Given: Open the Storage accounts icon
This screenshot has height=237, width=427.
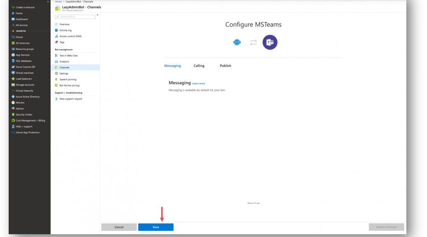Looking at the screenshot, I should [x=13, y=85].
